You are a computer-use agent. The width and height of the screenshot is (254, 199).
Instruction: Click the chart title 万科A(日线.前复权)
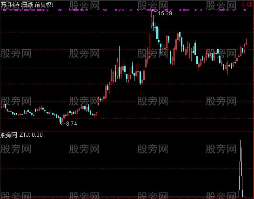tap(27, 5)
